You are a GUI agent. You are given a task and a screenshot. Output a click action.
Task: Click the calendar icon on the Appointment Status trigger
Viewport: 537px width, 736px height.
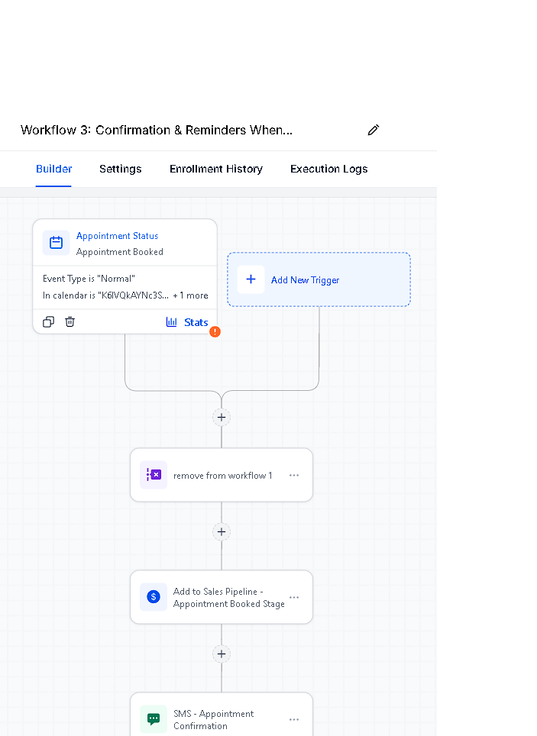(x=57, y=243)
